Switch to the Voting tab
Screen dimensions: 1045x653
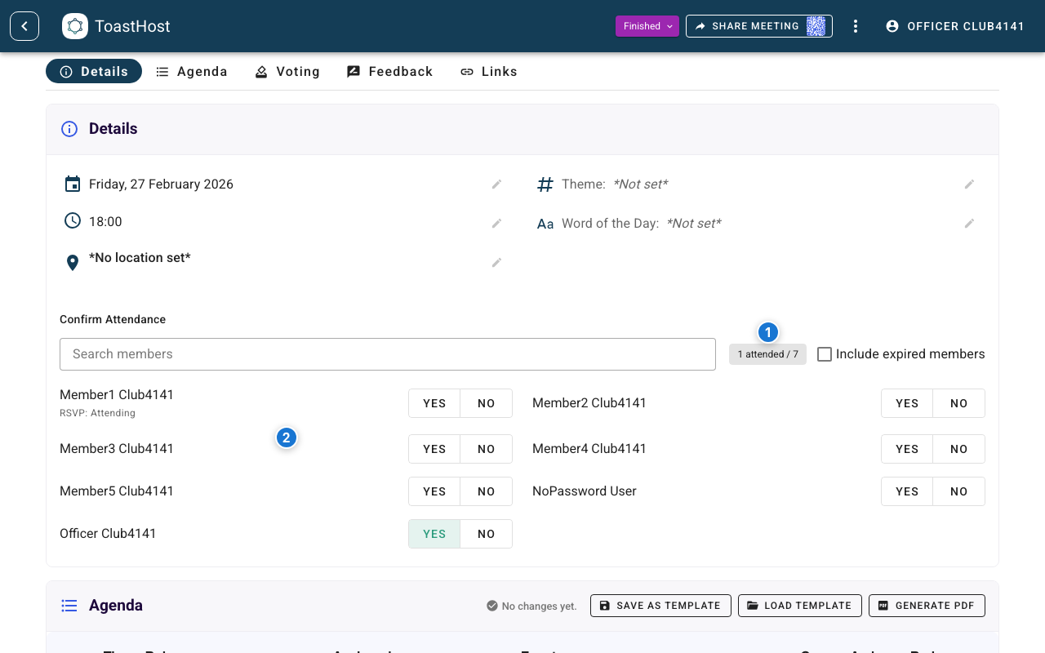pyautogui.click(x=287, y=72)
